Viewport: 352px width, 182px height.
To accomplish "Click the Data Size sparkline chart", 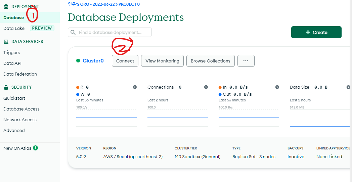I will tap(320, 118).
